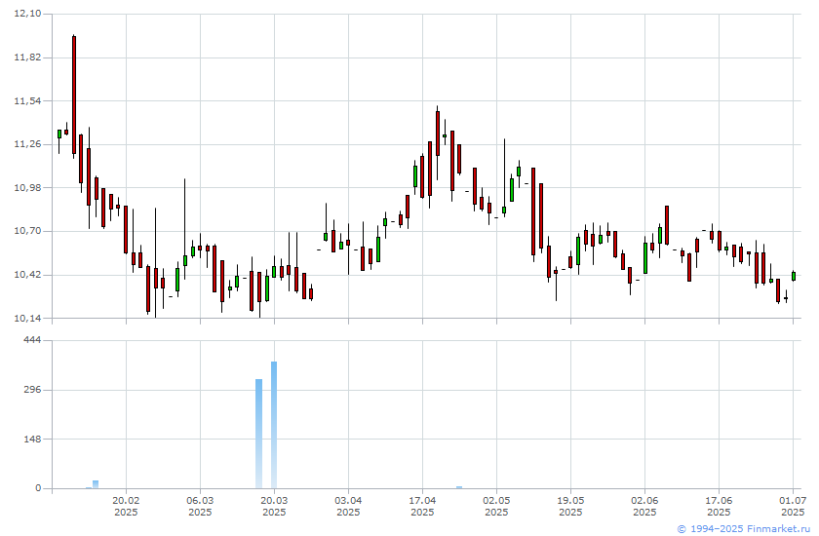Click the 10,42 price axis label
The height and width of the screenshot is (536, 819).
coord(27,275)
